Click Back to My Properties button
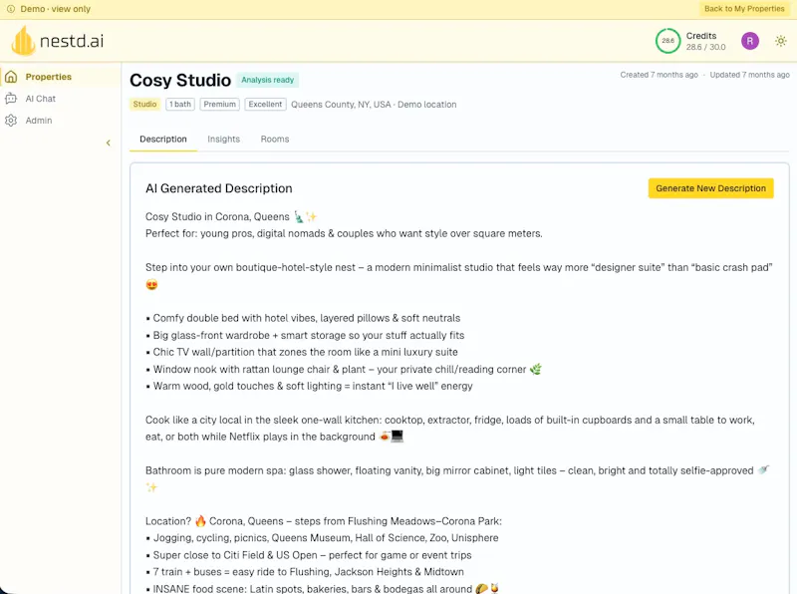 pyautogui.click(x=744, y=9)
